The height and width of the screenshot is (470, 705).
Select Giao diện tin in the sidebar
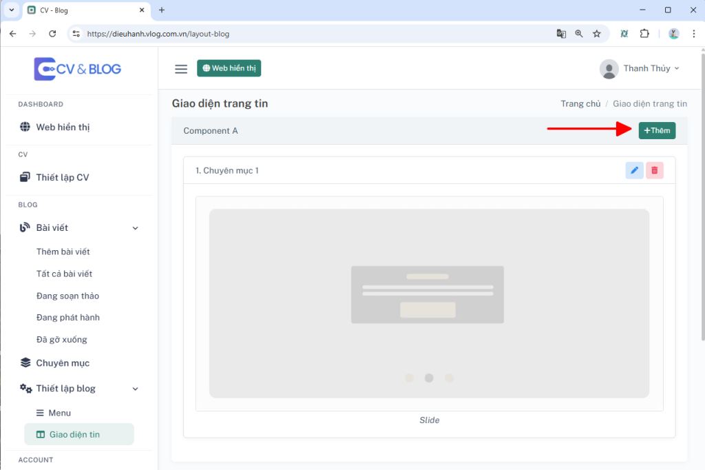pos(79,434)
